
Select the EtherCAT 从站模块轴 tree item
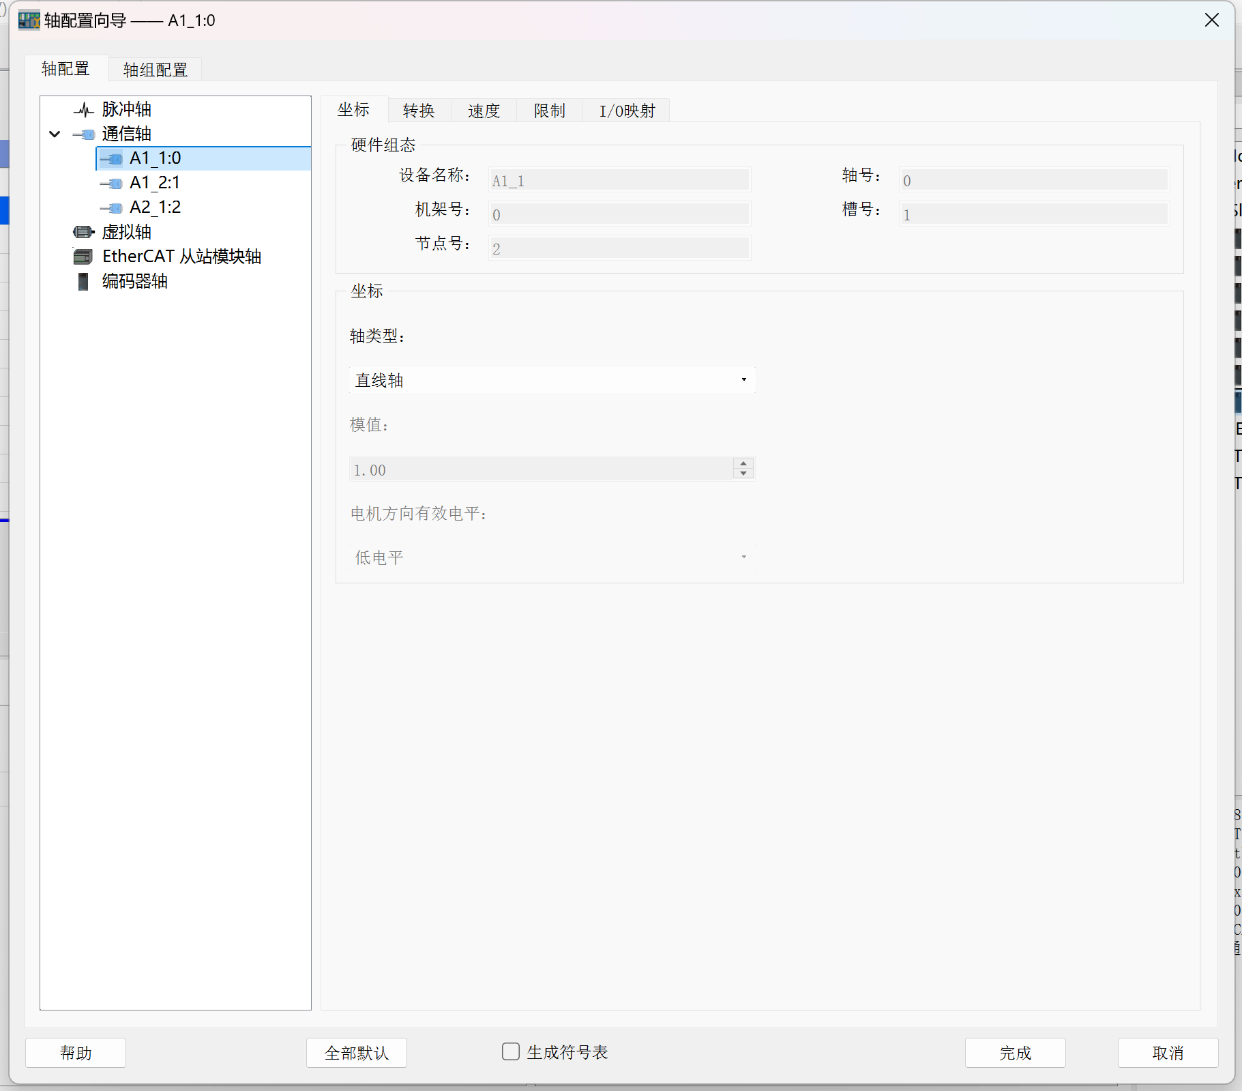[182, 257]
